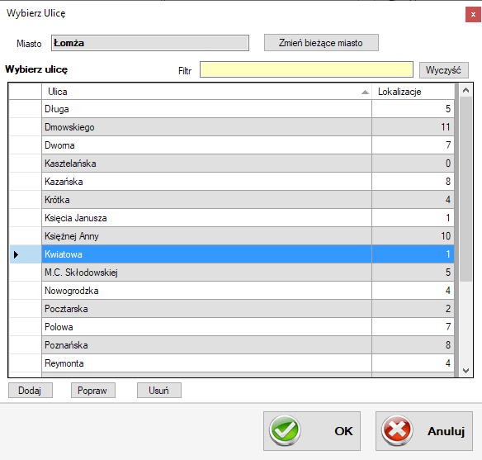Click the green checkmark OK icon
482x460 pixels.
pyautogui.click(x=285, y=430)
